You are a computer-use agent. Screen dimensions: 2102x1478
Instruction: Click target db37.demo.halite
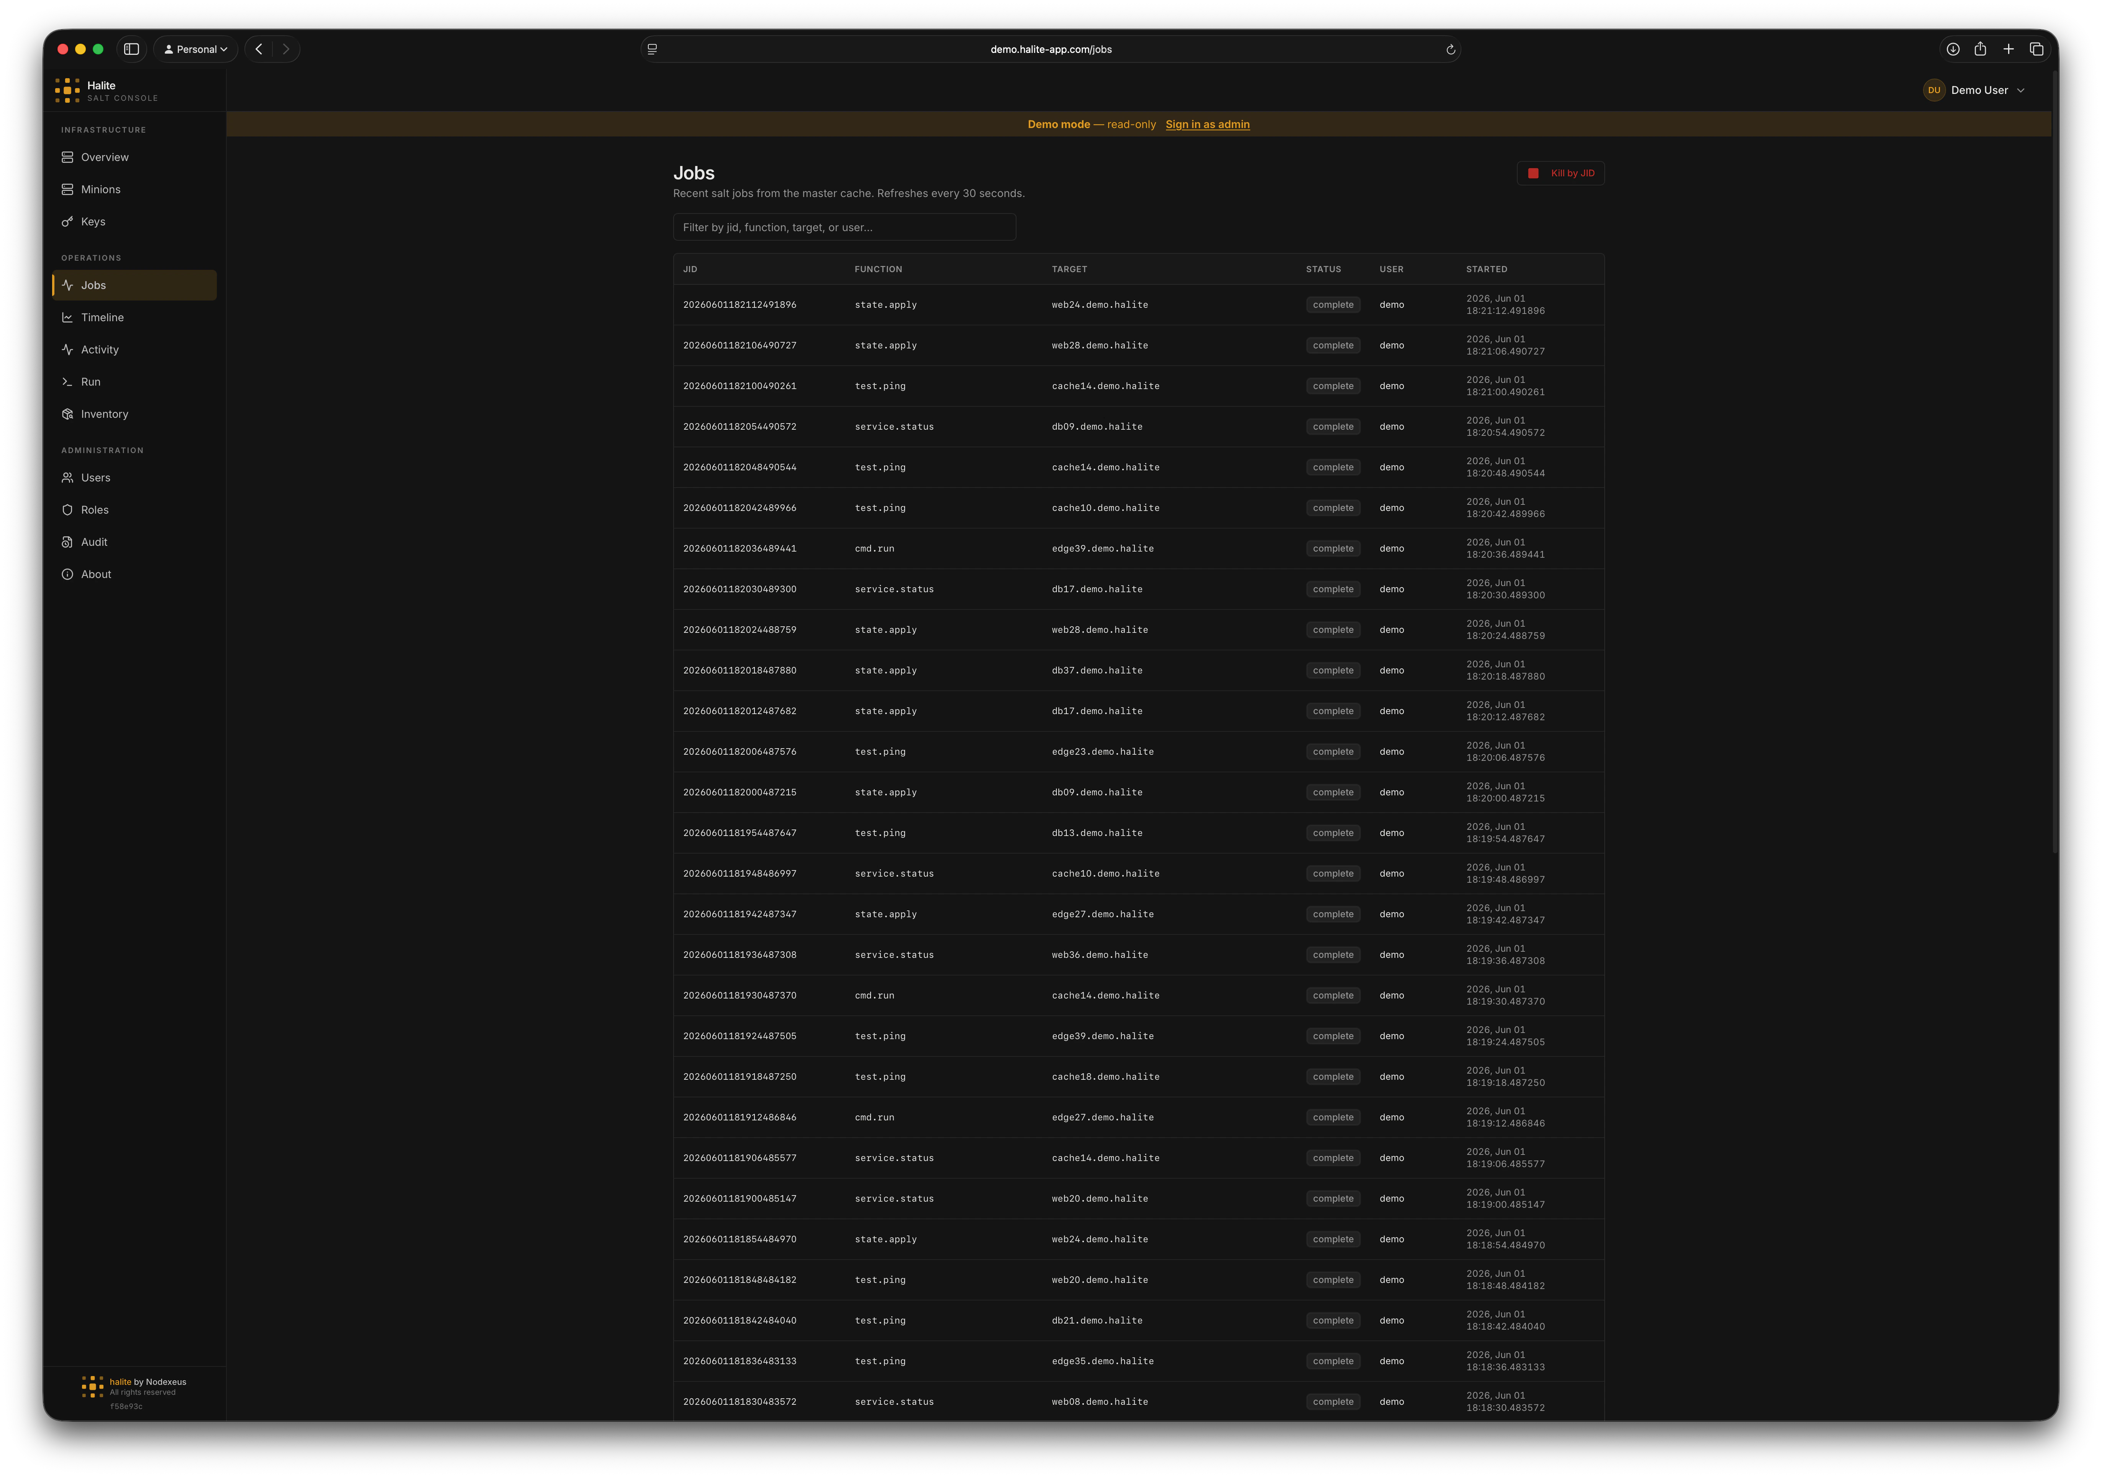click(1097, 670)
